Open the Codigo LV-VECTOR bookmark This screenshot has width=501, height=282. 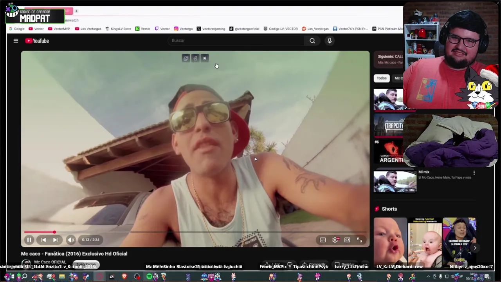[281, 29]
